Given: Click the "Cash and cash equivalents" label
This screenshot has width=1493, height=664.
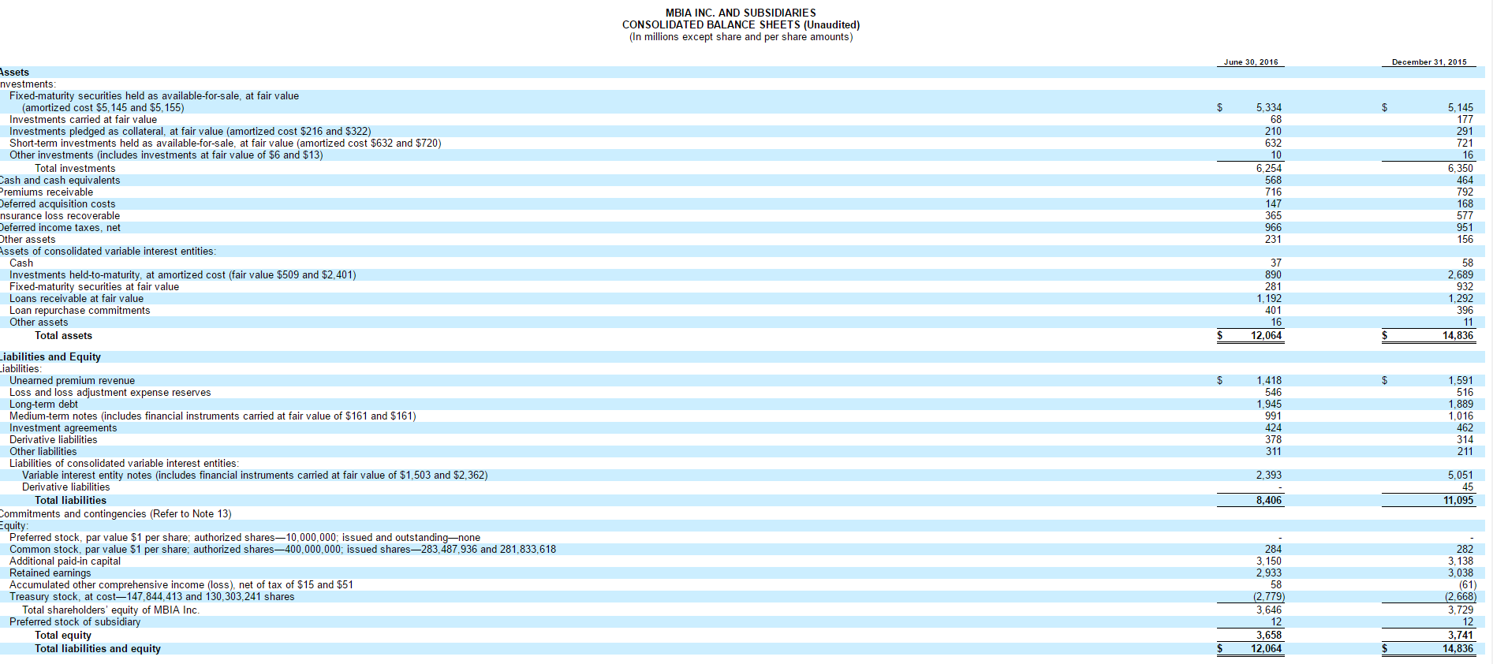Looking at the screenshot, I should [60, 180].
